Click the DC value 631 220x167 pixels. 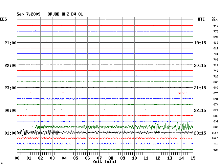tap(216, 121)
